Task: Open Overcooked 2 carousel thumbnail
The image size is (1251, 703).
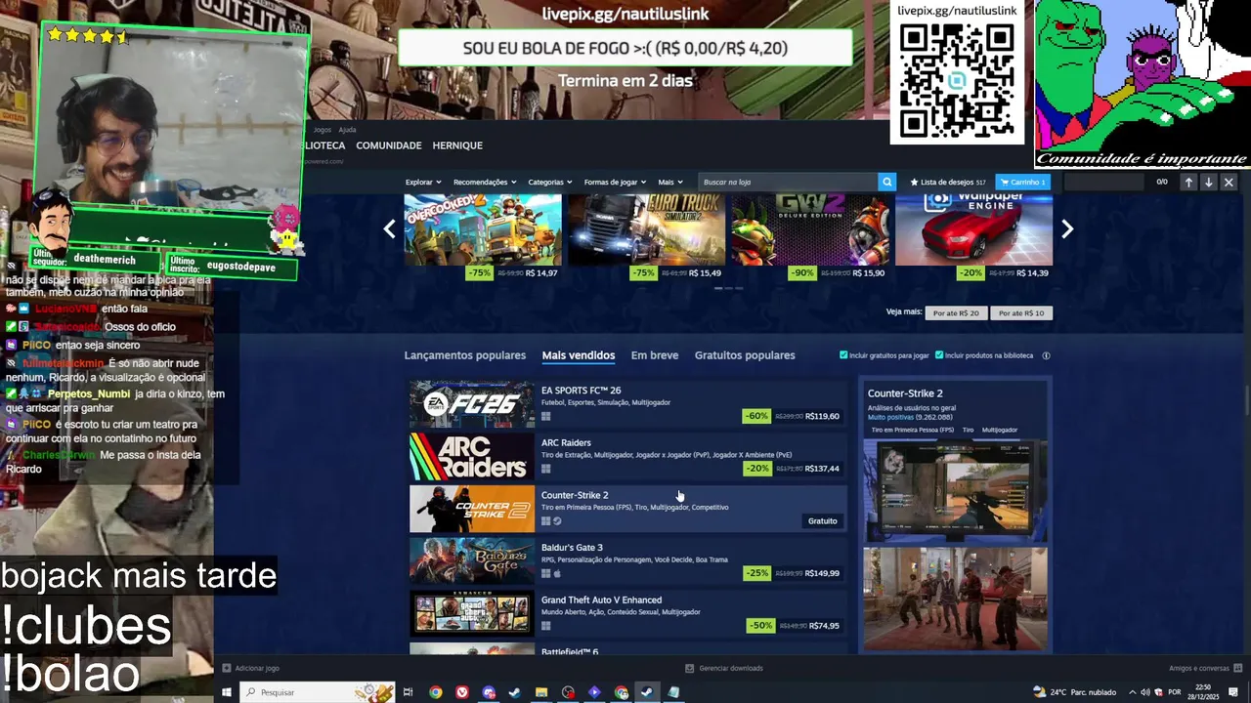Action: pos(483,230)
